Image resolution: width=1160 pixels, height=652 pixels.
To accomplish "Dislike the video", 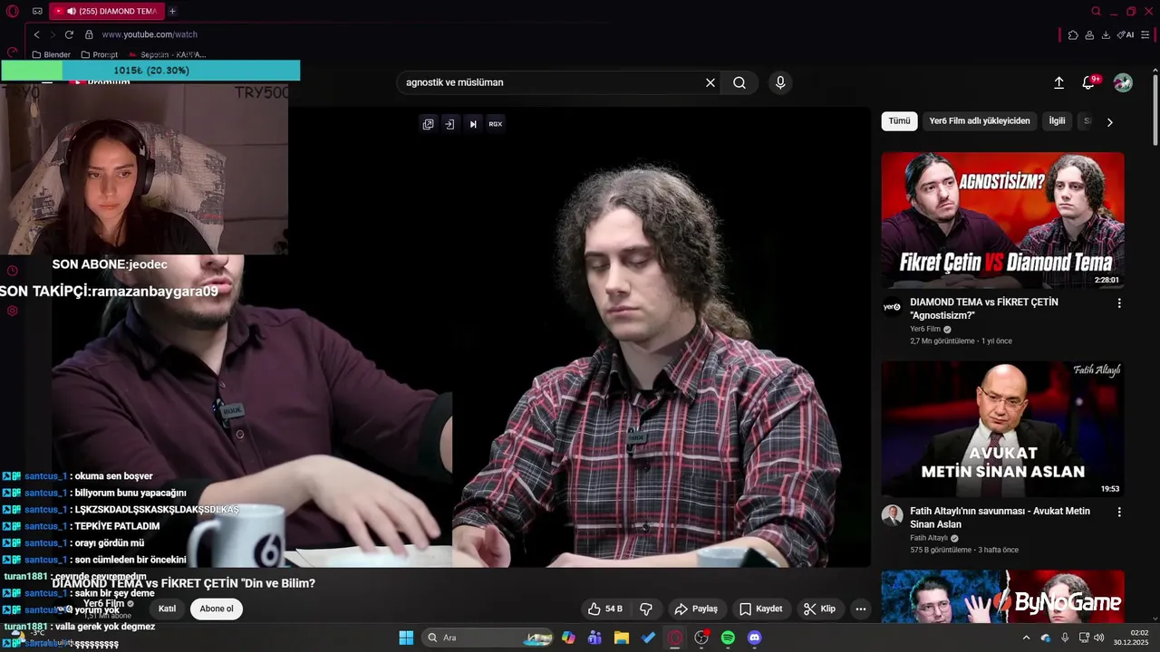I will point(646,609).
